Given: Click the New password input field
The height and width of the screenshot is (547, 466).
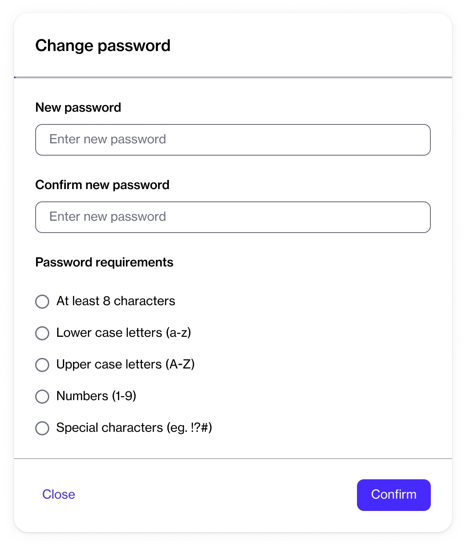Looking at the screenshot, I should [233, 140].
